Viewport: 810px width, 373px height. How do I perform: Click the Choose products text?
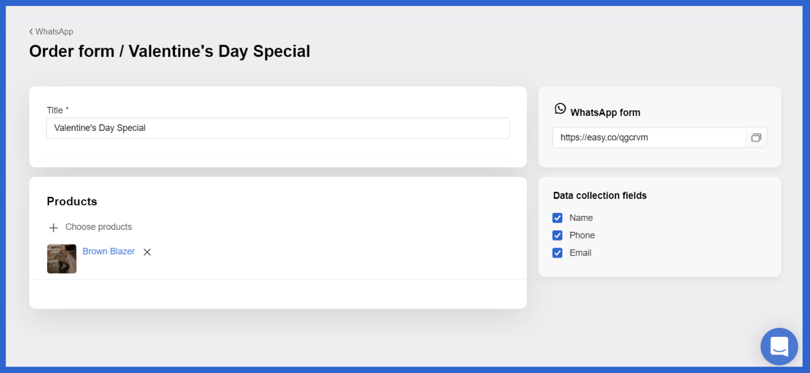[x=99, y=227]
